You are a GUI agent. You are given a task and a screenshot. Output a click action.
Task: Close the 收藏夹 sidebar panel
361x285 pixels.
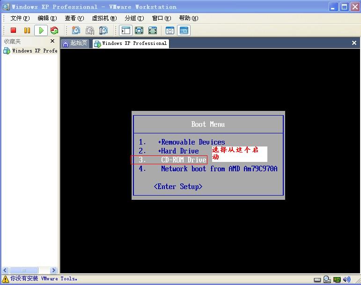(52, 41)
